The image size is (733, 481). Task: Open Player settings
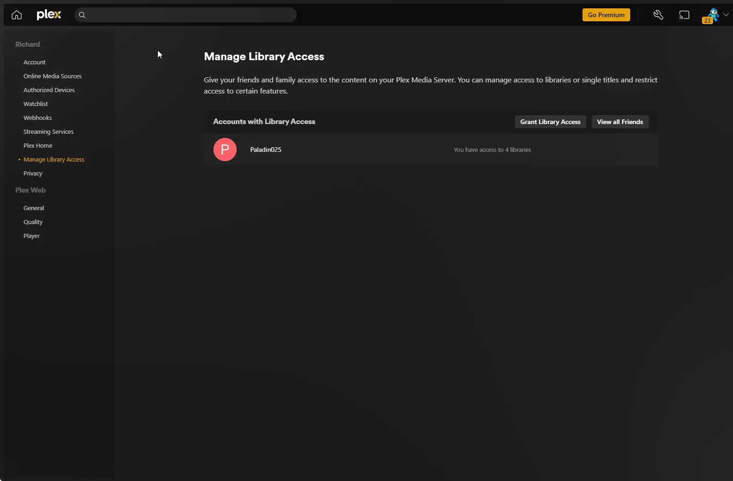tap(31, 236)
